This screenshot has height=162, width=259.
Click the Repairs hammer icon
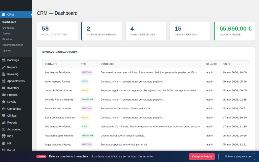click(x=4, y=67)
